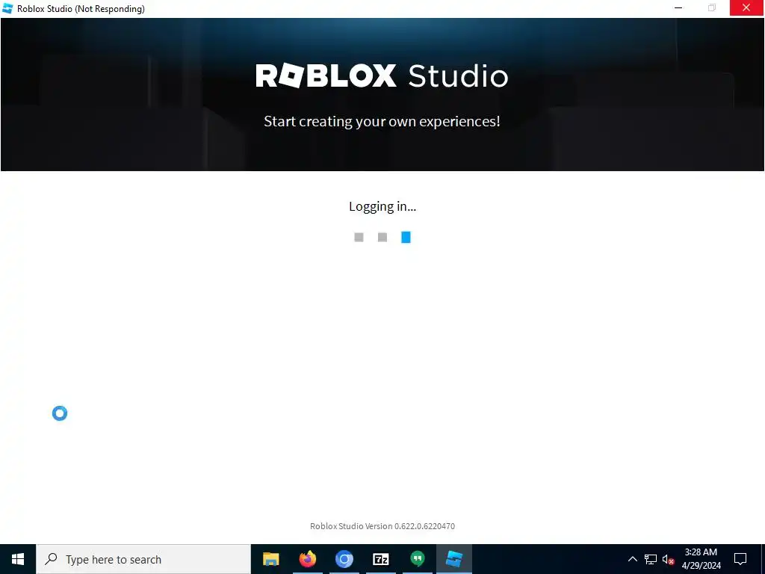Screen dimensions: 765x574
Task: Click the blue loading indicator square
Action: tap(406, 237)
